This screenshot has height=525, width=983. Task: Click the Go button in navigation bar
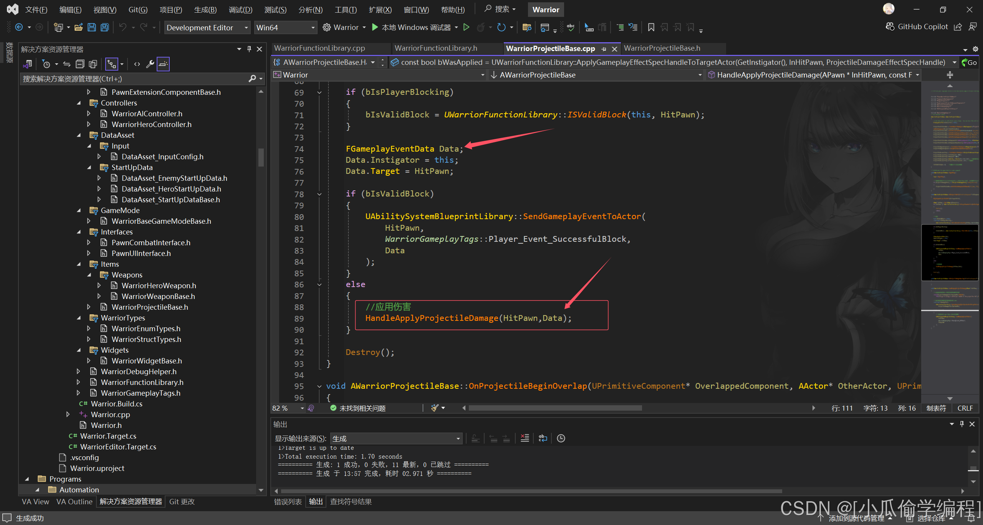click(x=969, y=63)
